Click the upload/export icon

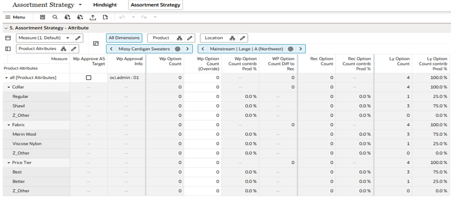point(93,17)
